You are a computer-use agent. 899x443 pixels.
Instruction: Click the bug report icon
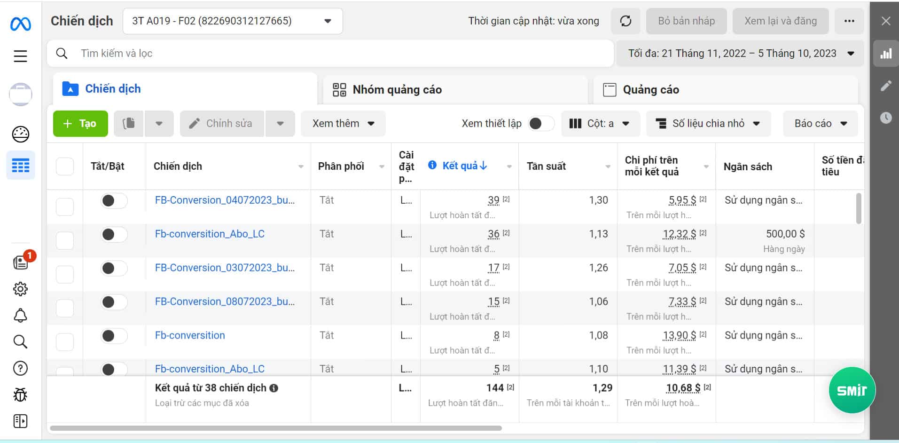click(20, 395)
